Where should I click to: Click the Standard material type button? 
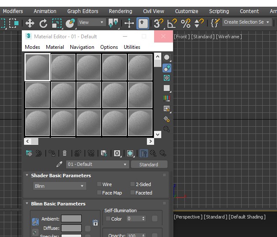tap(149, 165)
